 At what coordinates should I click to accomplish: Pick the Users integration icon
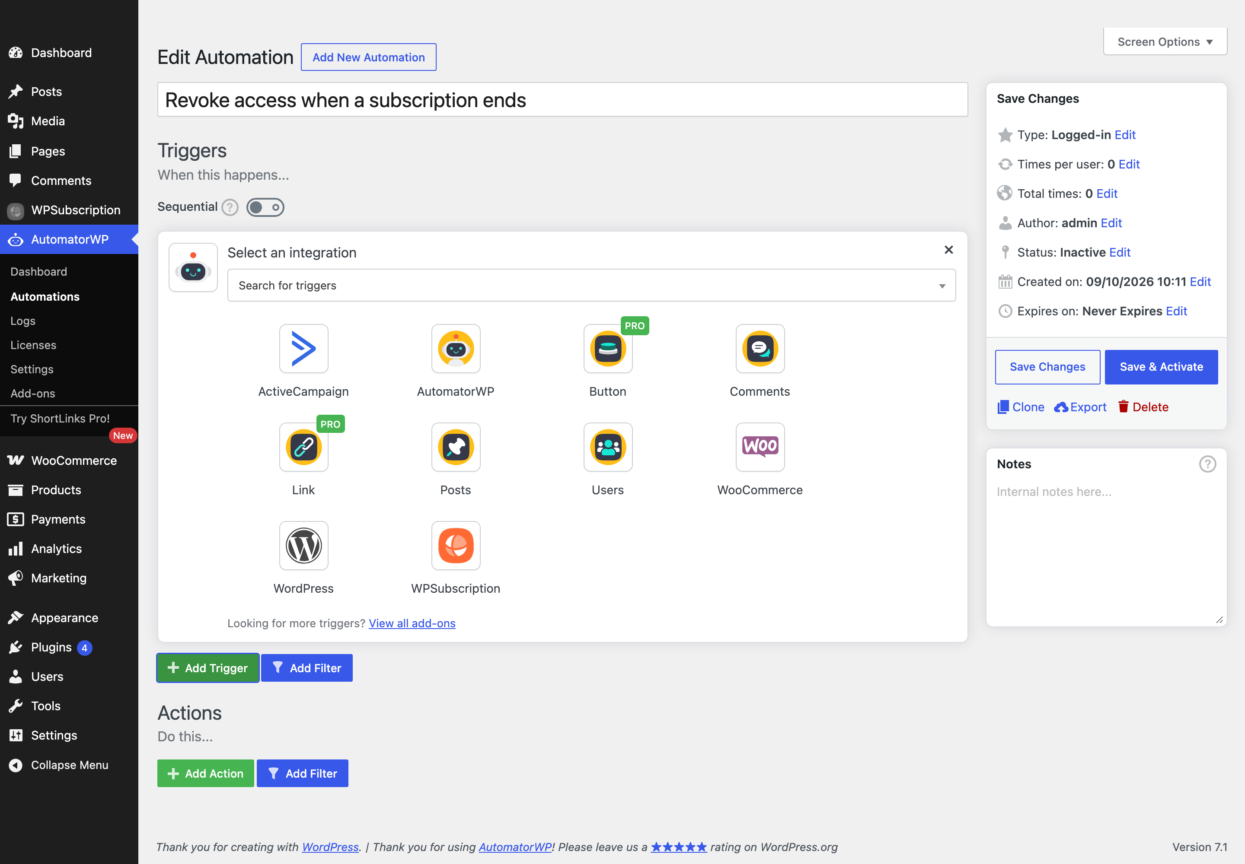pyautogui.click(x=608, y=447)
